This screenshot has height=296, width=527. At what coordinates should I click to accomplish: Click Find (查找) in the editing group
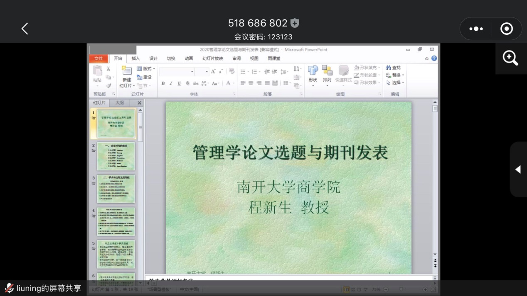393,68
